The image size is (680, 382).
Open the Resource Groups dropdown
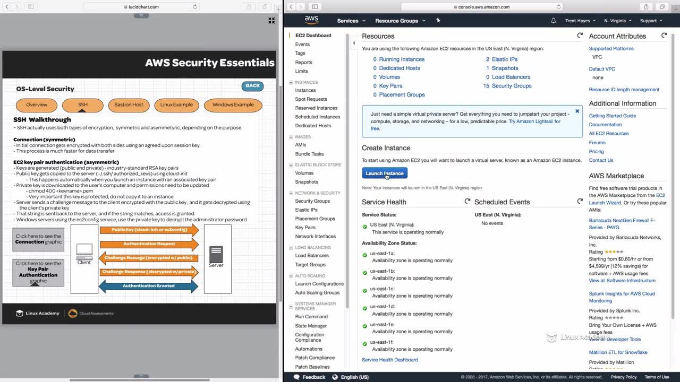(400, 21)
